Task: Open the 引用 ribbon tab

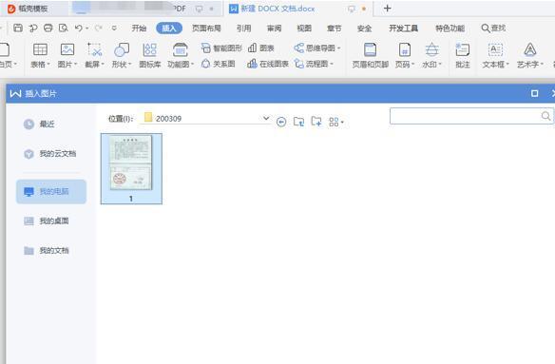Action: [x=244, y=29]
